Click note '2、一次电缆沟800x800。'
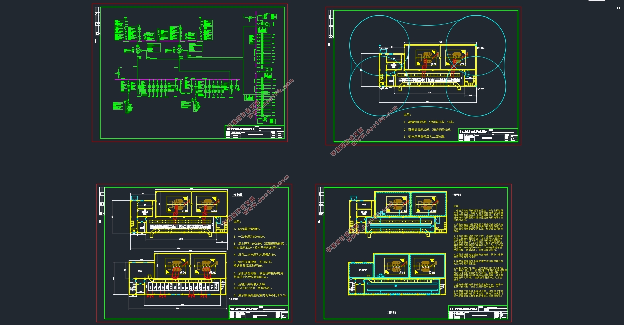Viewport: 624px width, 325px height. click(250, 237)
